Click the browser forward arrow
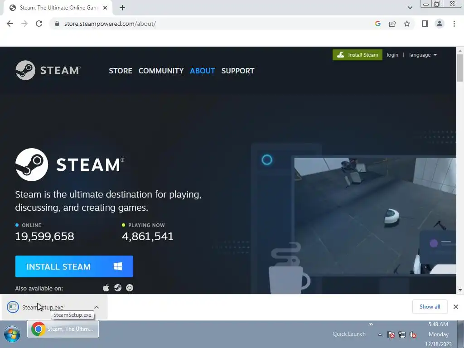This screenshot has width=464, height=348. pyautogui.click(x=24, y=24)
